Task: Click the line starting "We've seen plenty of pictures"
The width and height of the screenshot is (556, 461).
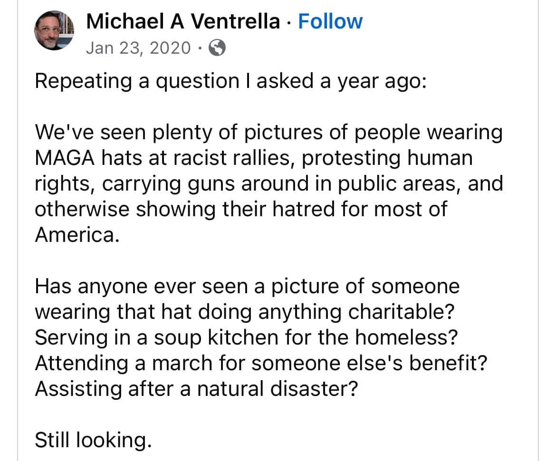Action: tap(268, 133)
